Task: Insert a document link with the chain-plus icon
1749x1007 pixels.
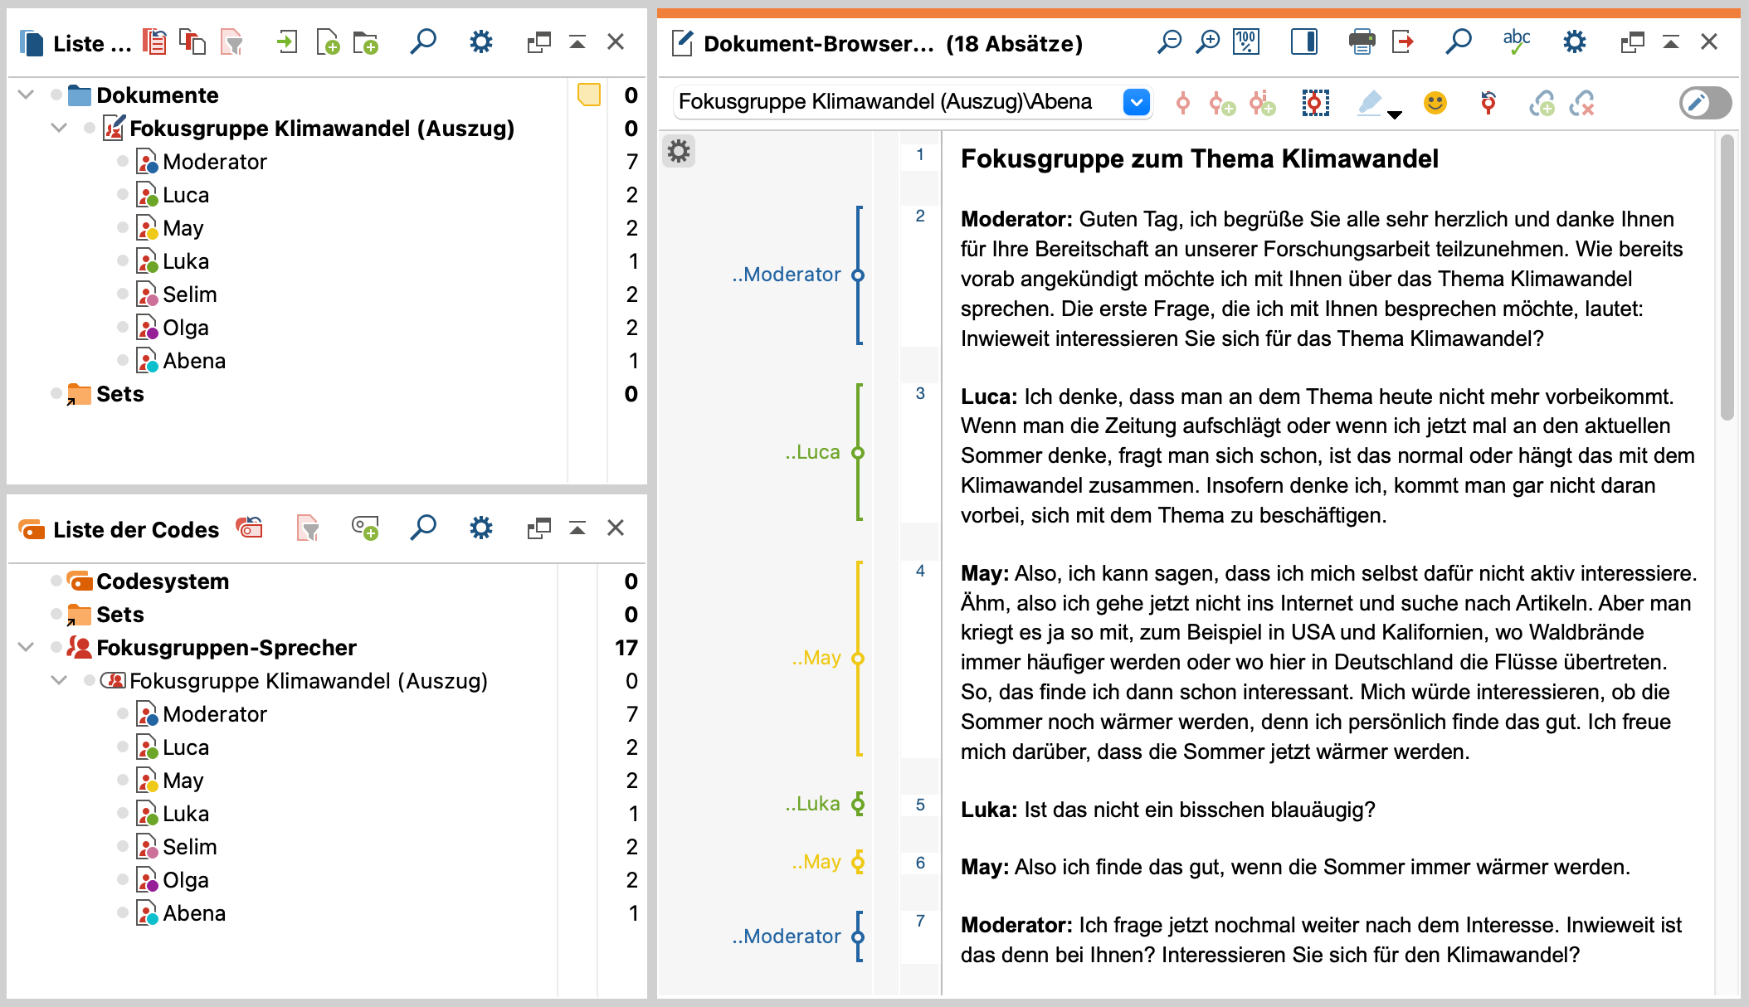Action: pyautogui.click(x=1542, y=104)
